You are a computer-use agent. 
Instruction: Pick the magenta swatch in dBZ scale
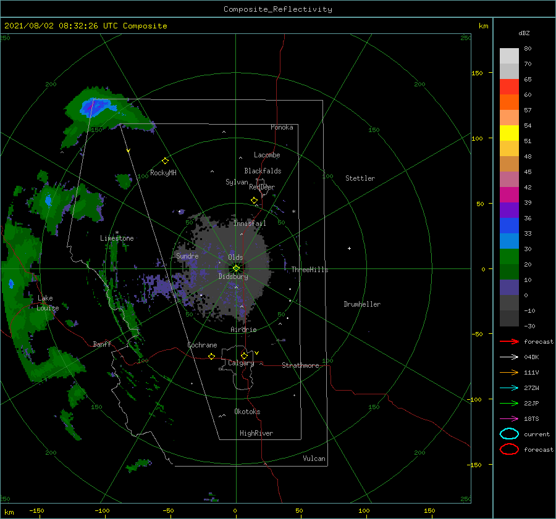pos(509,195)
